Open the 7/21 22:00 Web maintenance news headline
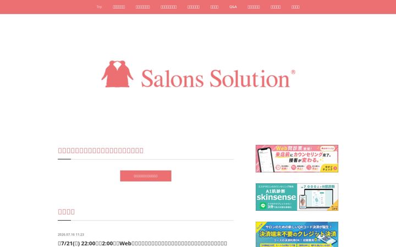This screenshot has width=396, height=247. pos(142,243)
